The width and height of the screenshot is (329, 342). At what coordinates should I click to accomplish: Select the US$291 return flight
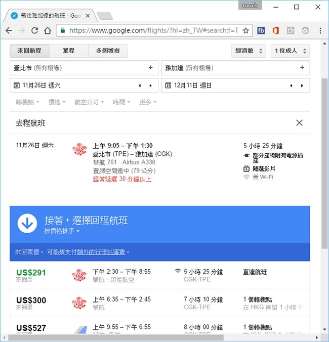[160, 276]
